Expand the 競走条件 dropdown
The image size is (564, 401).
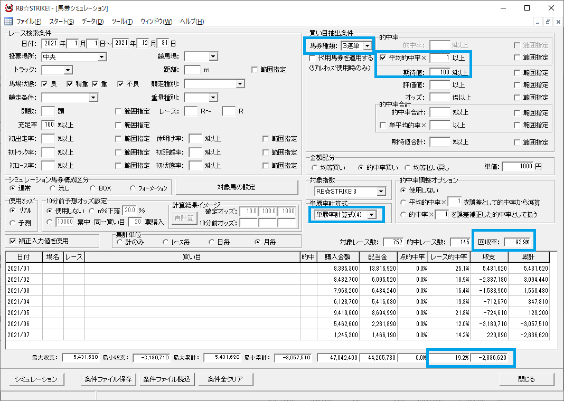pyautogui.click(x=93, y=98)
